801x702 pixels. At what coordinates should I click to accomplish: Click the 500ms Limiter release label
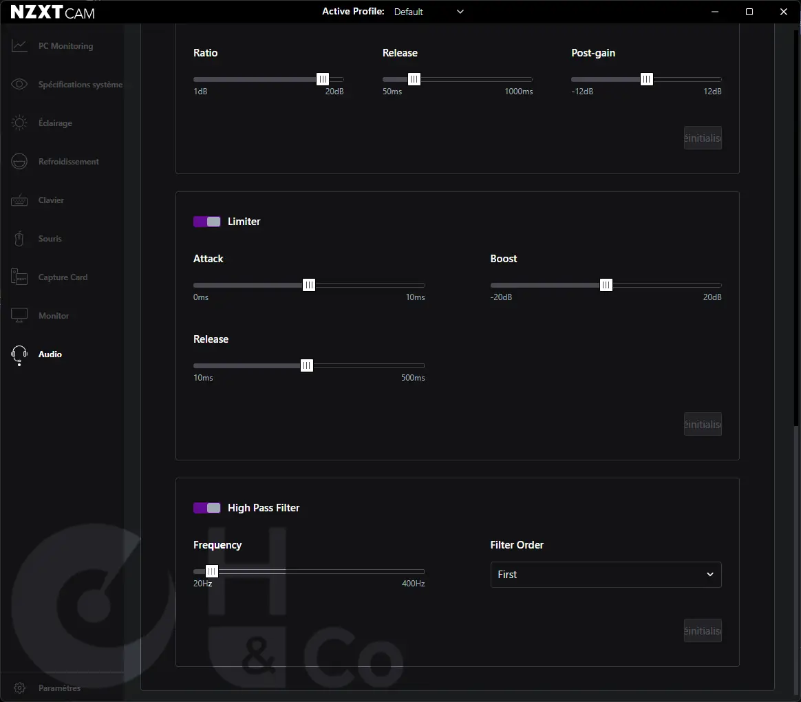(413, 378)
